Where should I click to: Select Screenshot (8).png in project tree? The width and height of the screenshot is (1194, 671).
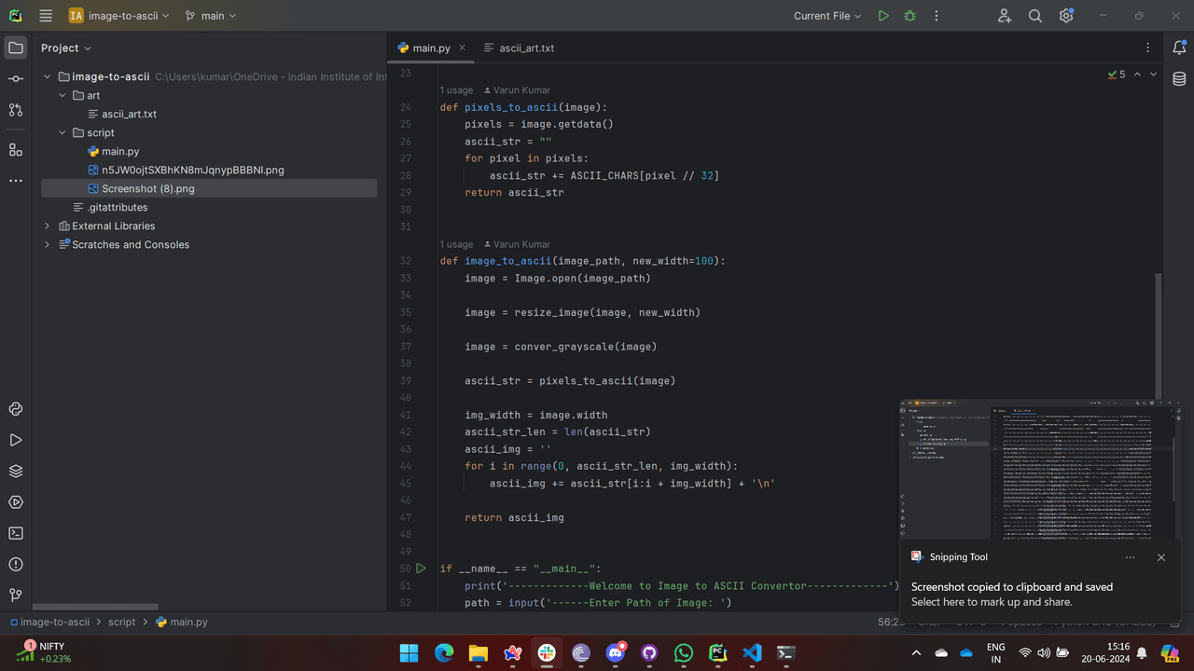[x=147, y=188]
